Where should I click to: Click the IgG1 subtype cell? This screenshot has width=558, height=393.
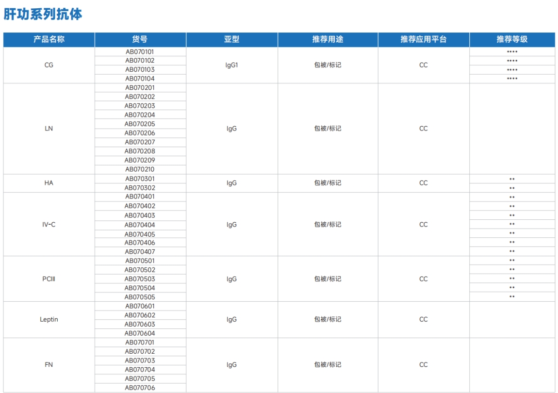(x=231, y=65)
